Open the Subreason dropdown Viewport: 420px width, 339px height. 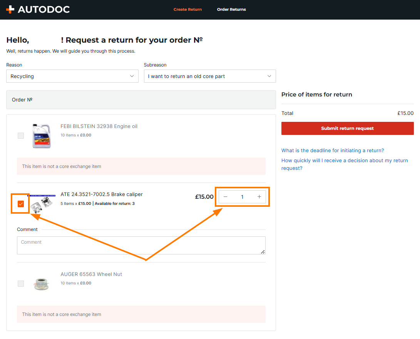pos(210,76)
